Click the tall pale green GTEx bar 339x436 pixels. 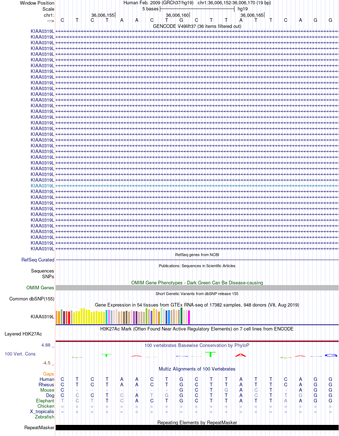click(161, 316)
